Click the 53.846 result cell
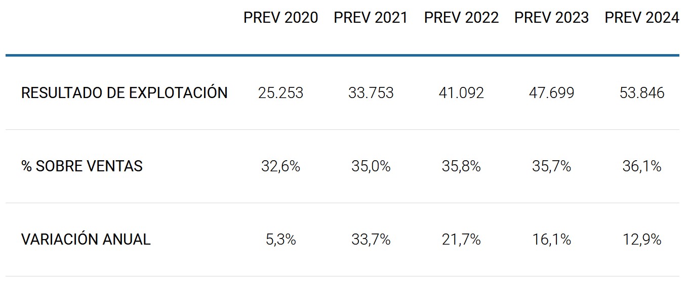Screen dimensions: 688x281 click(641, 93)
